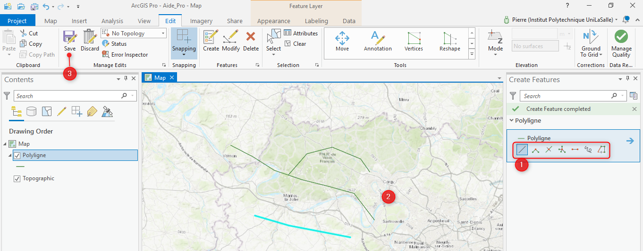Click the Polyligne green line symbol in Contents
643x251 pixels.
click(x=20, y=166)
